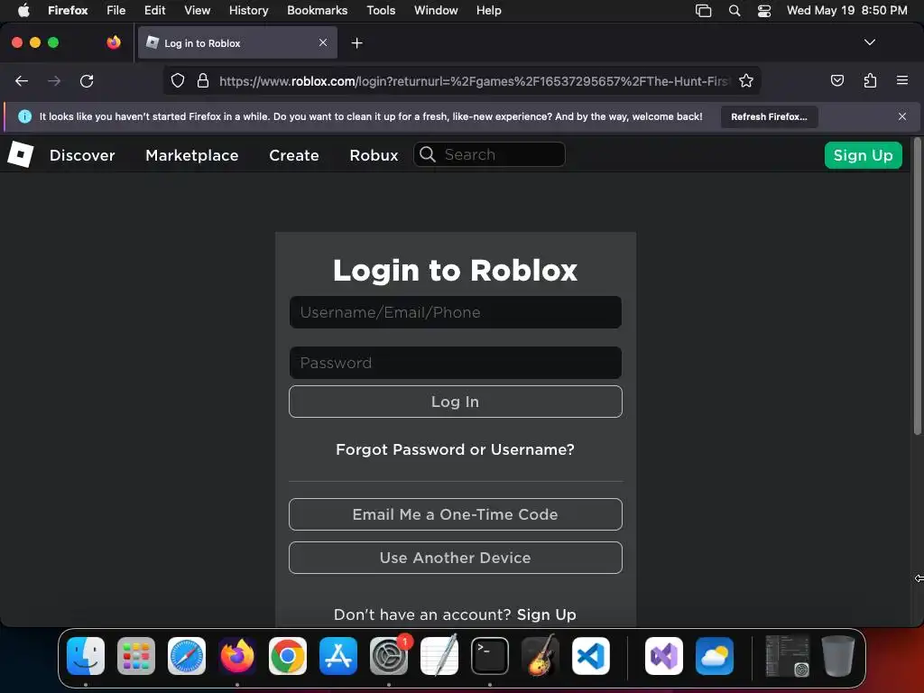Open Finder from the Dock

pos(86,656)
